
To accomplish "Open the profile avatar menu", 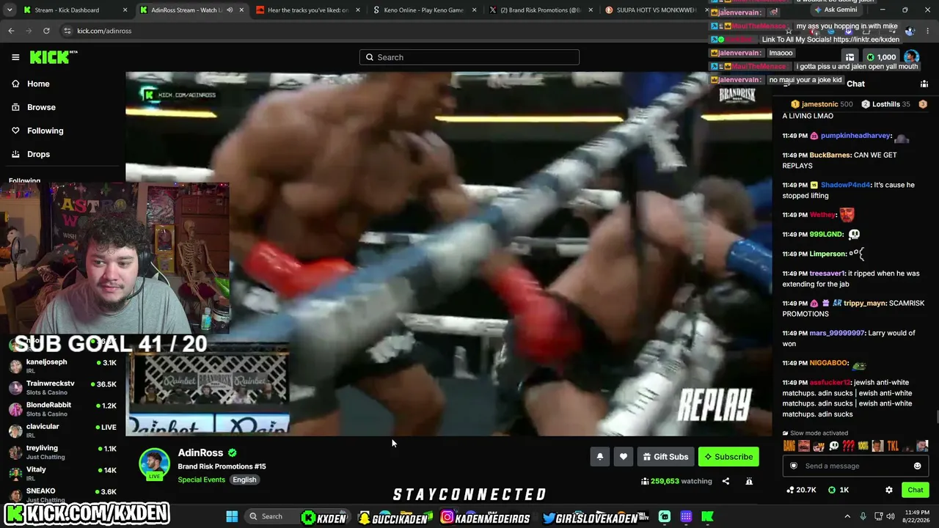I will (911, 57).
